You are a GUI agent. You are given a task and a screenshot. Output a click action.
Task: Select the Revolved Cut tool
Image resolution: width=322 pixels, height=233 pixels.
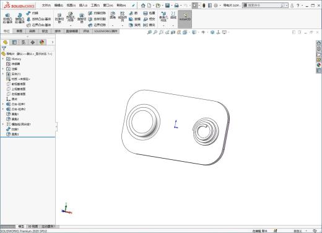[82, 18]
